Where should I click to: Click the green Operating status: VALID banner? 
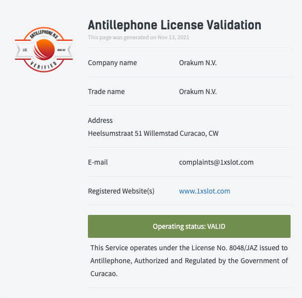(189, 226)
